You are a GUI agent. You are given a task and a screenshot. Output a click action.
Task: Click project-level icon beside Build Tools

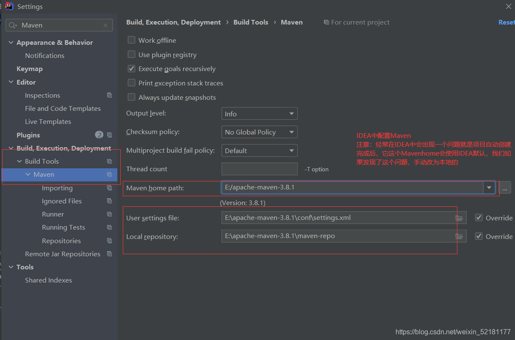point(109,162)
